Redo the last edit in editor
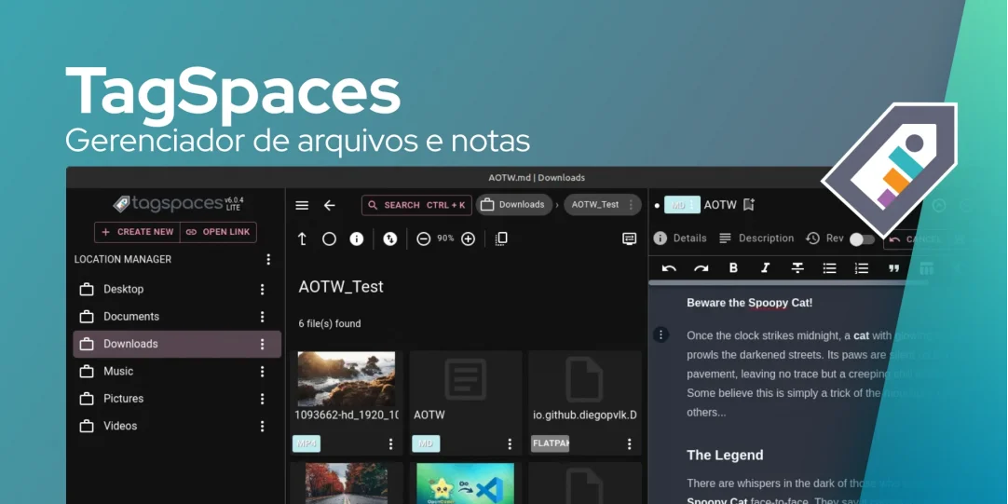Viewport: 1008px width, 504px height. pyautogui.click(x=702, y=268)
